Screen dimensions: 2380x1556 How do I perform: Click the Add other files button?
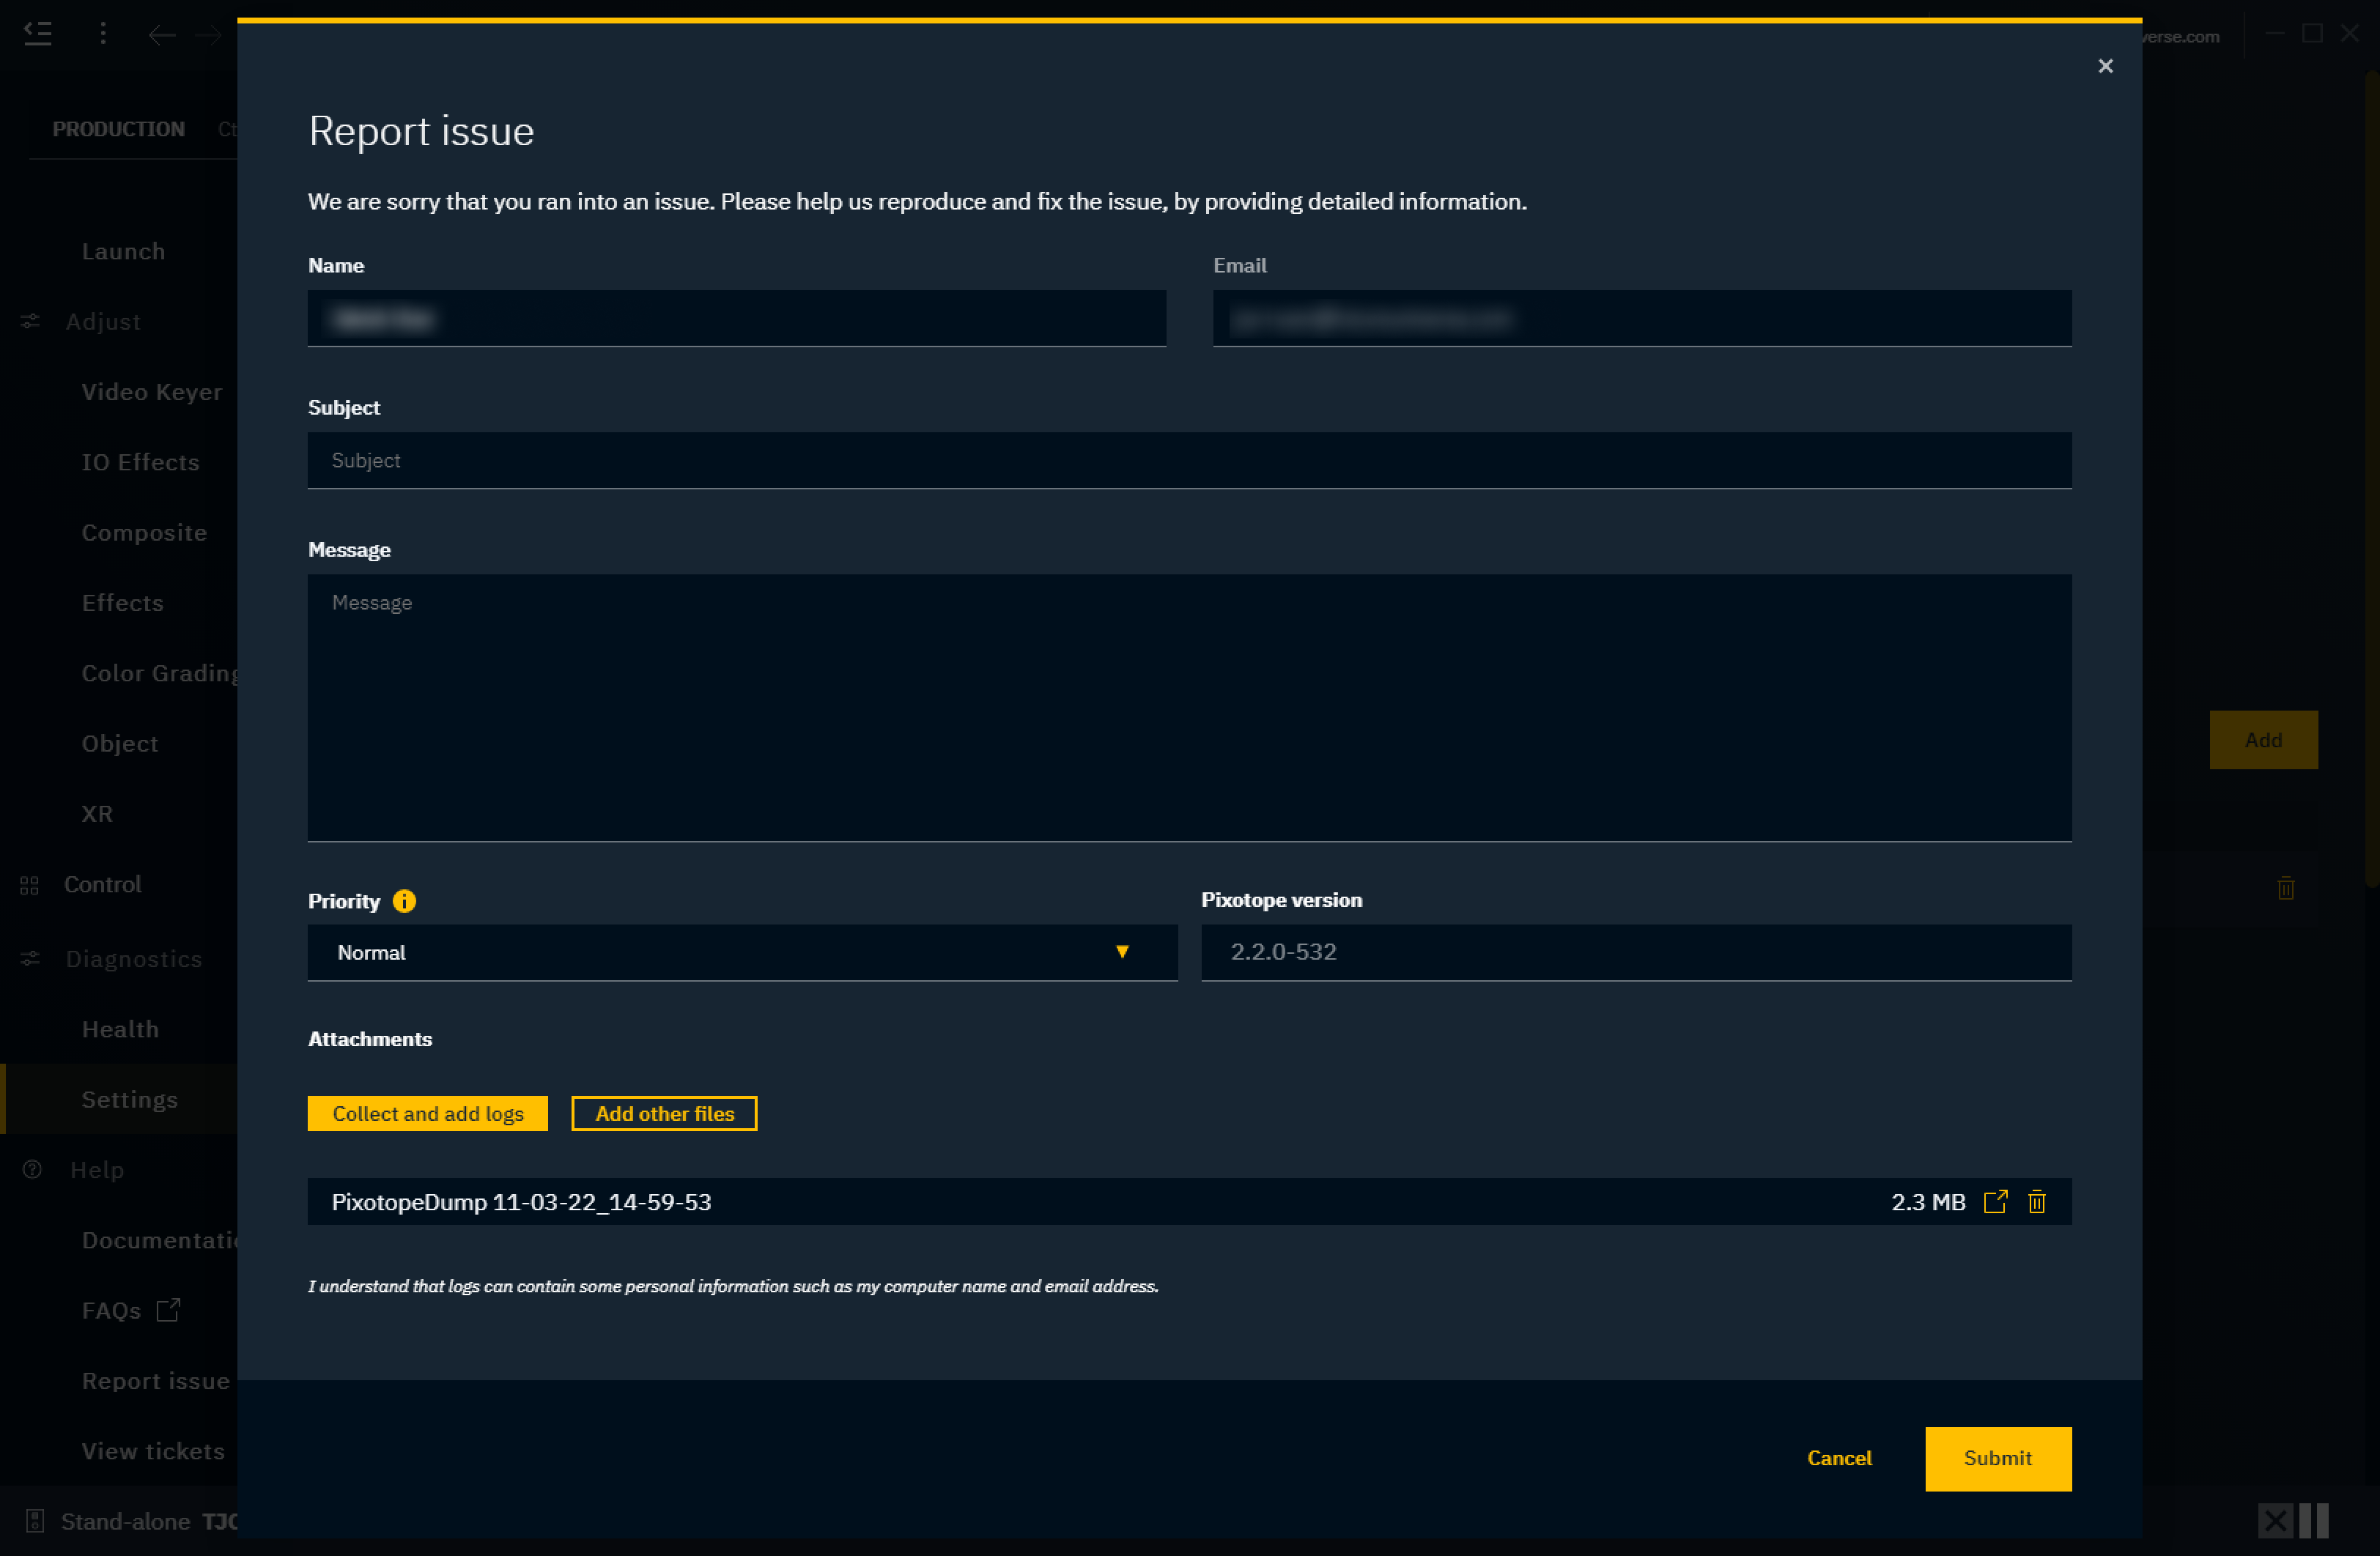tap(664, 1113)
